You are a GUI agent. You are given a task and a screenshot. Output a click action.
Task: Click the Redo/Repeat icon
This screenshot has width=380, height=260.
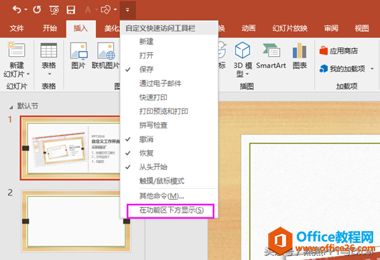pos(37,10)
